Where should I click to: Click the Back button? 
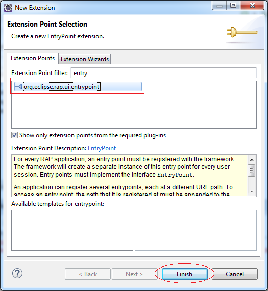(x=88, y=274)
